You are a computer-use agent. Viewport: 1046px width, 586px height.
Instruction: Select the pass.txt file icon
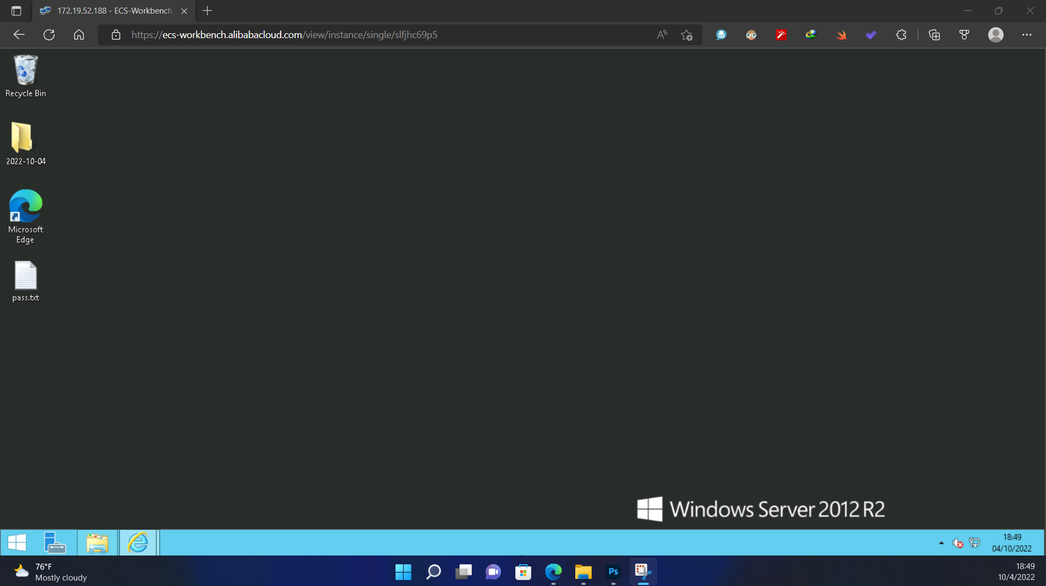[x=26, y=281]
